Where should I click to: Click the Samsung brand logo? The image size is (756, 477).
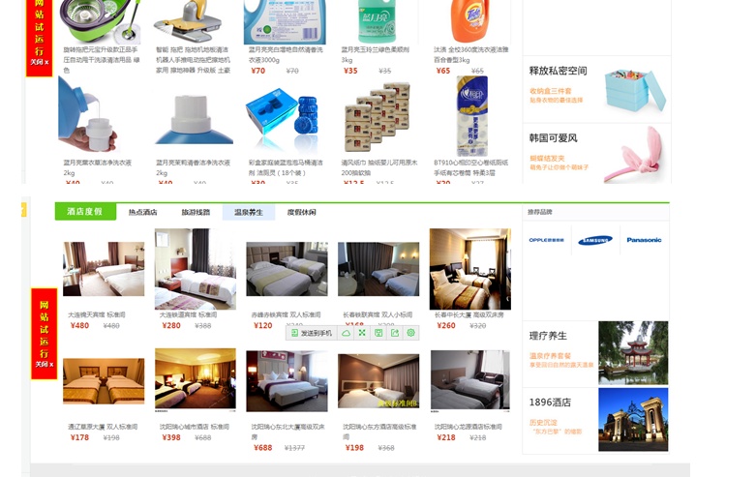pos(595,240)
